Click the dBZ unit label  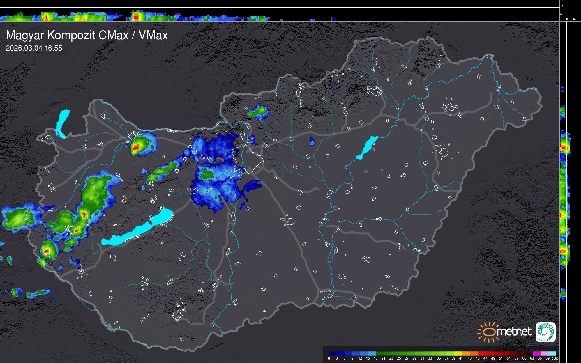coord(555,358)
